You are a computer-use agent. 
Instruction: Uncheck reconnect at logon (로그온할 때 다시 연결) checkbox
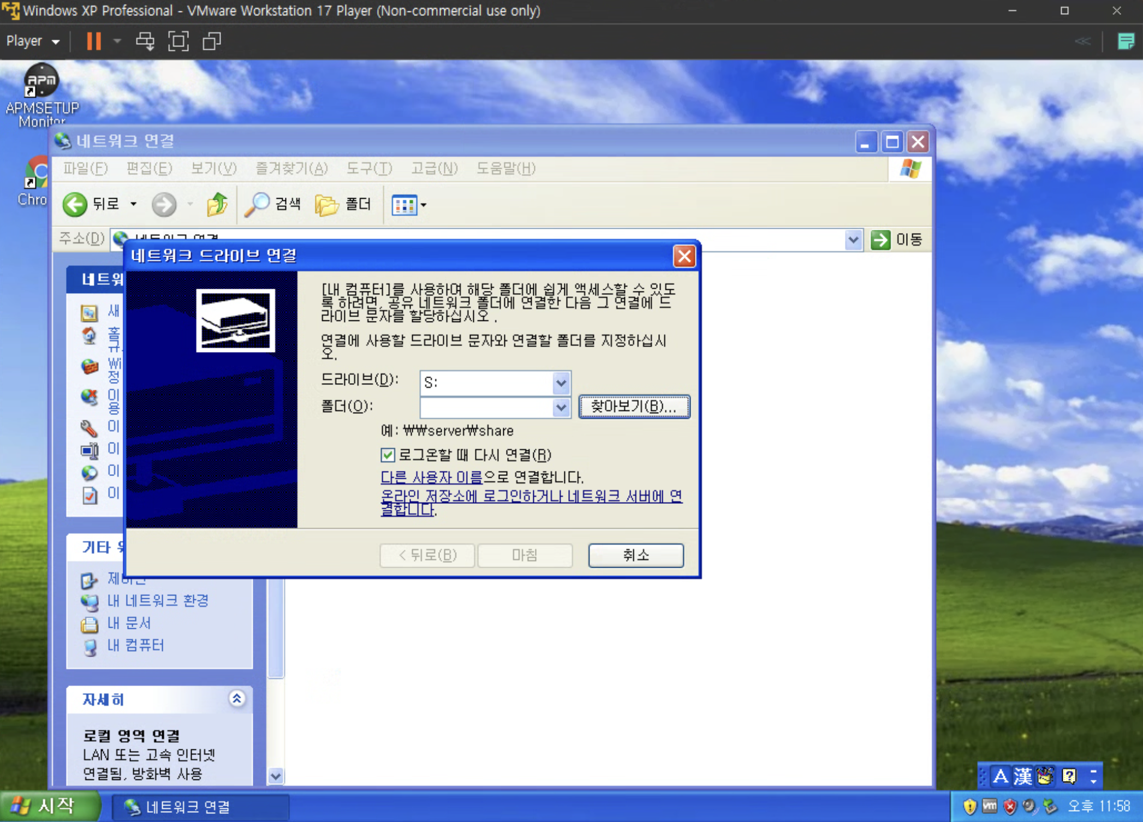coord(388,455)
